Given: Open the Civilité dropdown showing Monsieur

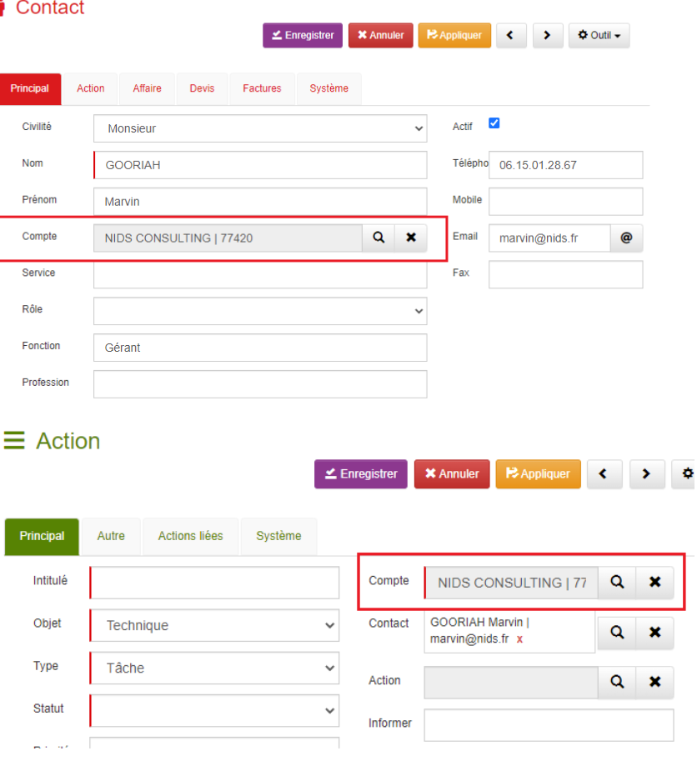Looking at the screenshot, I should [x=260, y=128].
